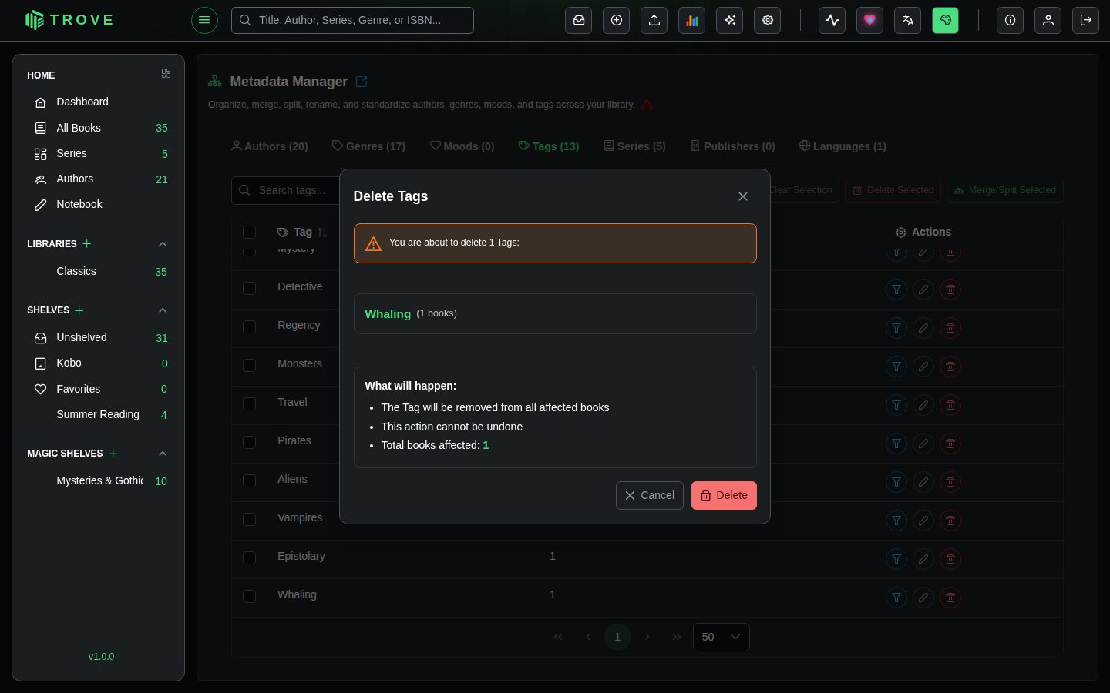Open Metadata Manager external link icon
The height and width of the screenshot is (693, 1110).
click(x=362, y=82)
